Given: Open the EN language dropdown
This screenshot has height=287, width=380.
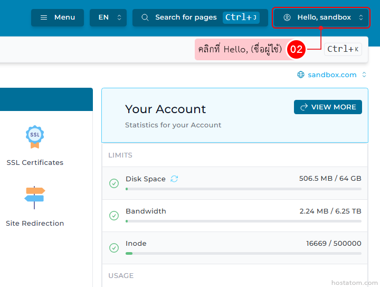Looking at the screenshot, I should (x=108, y=17).
